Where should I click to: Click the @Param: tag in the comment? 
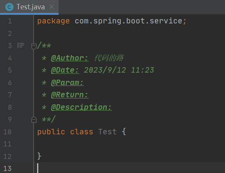[x=68, y=83]
